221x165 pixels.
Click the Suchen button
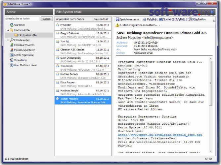click(x=47, y=19)
